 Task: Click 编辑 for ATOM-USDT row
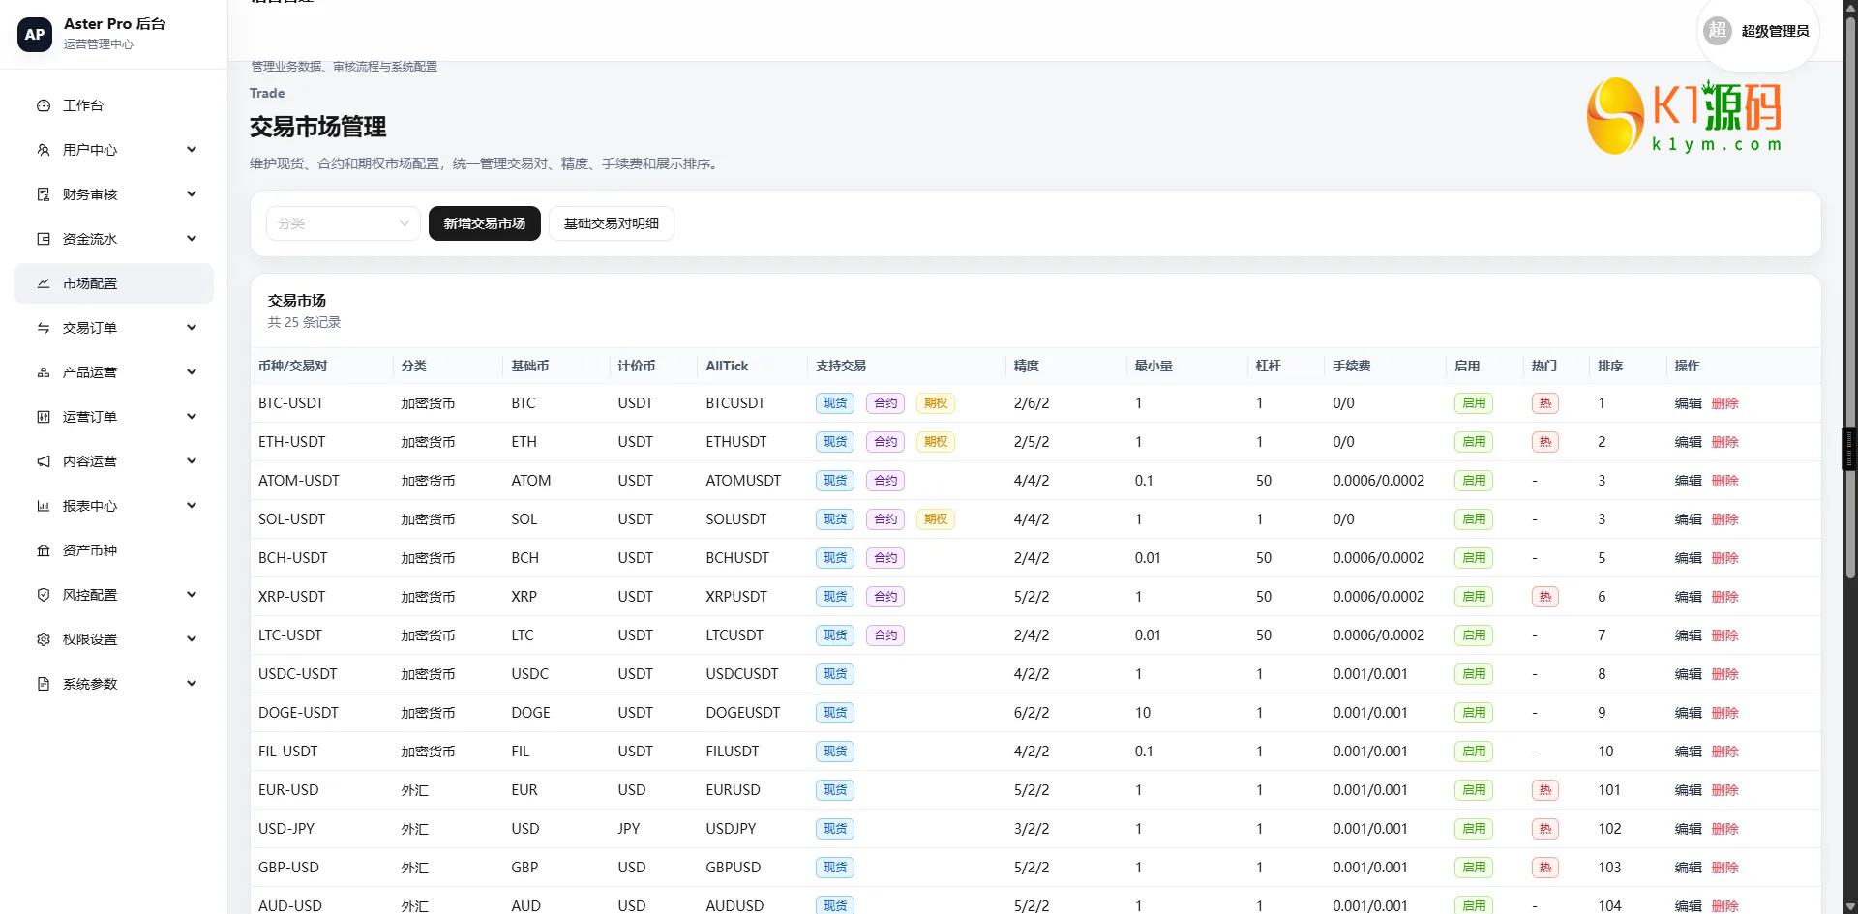[x=1689, y=481]
